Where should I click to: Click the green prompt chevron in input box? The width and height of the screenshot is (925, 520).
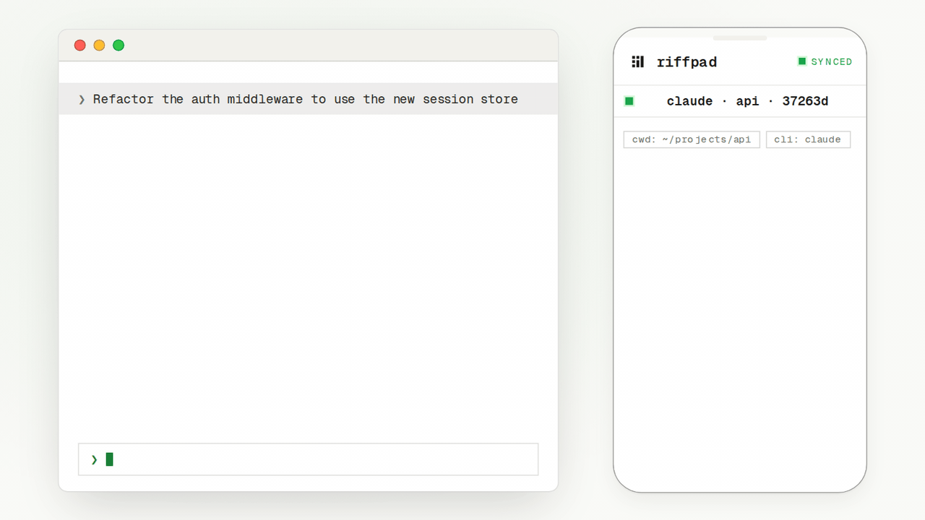(94, 459)
